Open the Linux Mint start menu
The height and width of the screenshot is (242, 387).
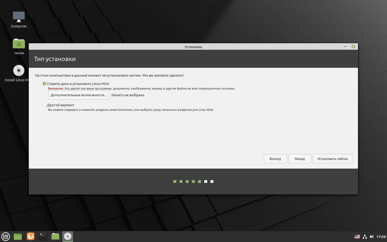pos(6,237)
